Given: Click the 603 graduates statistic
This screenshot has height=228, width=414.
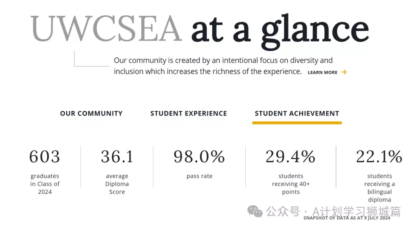Looking at the screenshot, I should tap(44, 156).
